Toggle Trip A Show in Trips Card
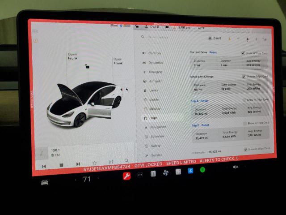 click(x=244, y=100)
